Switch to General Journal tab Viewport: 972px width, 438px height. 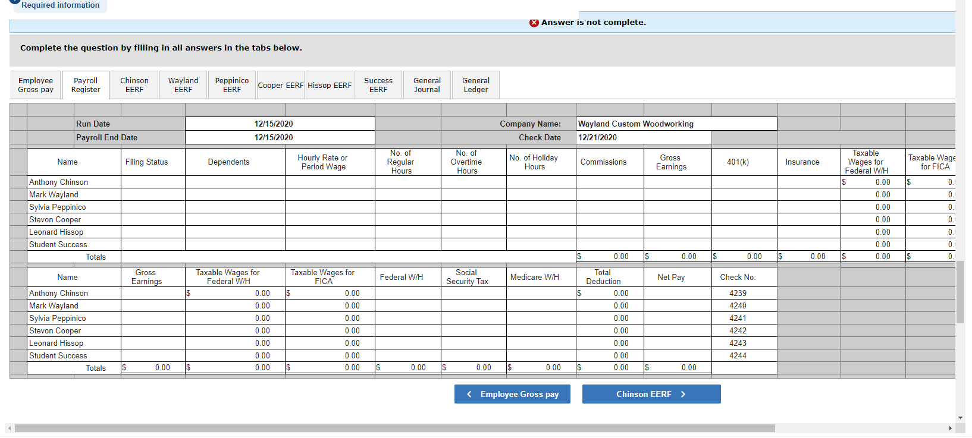pos(427,85)
